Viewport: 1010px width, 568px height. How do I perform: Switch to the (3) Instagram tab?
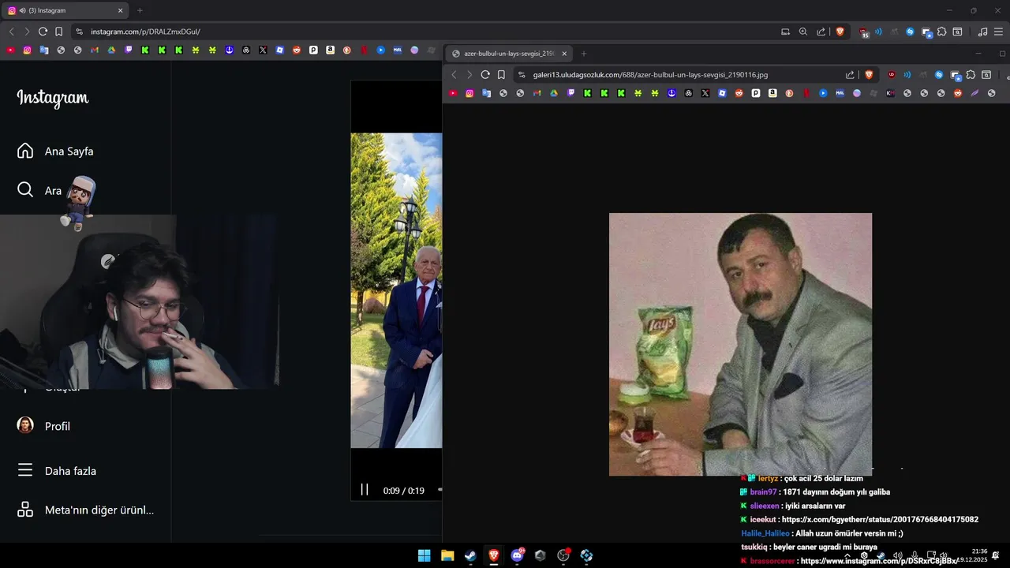65,10
